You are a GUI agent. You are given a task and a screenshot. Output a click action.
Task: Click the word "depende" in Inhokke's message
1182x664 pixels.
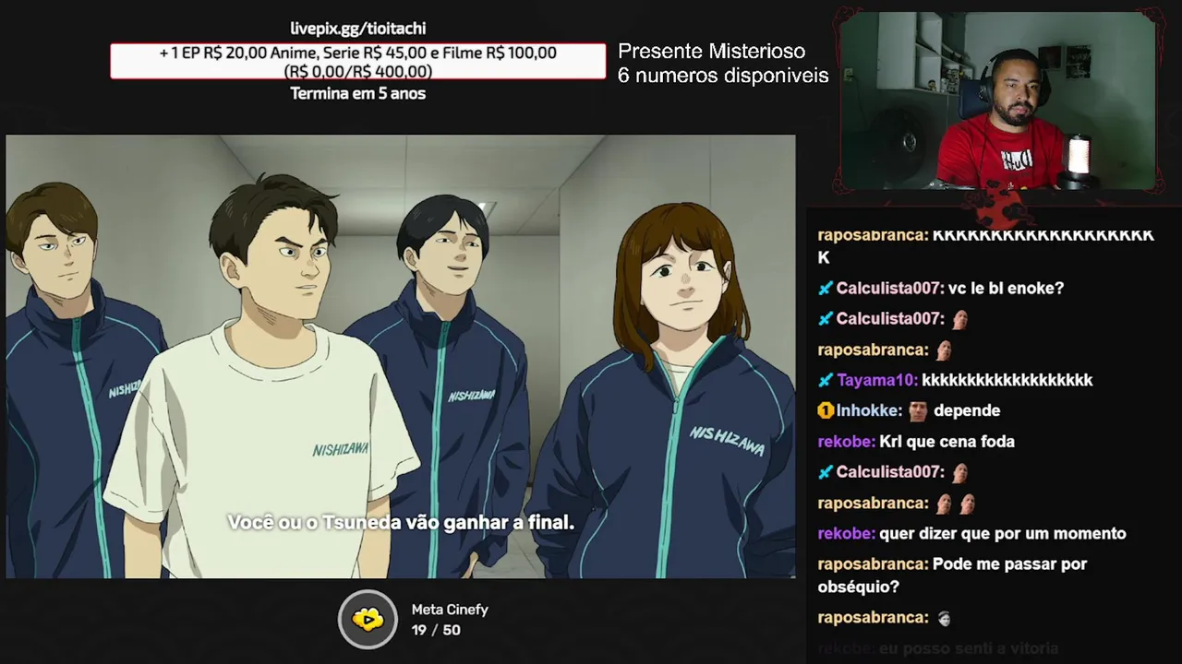click(x=967, y=411)
